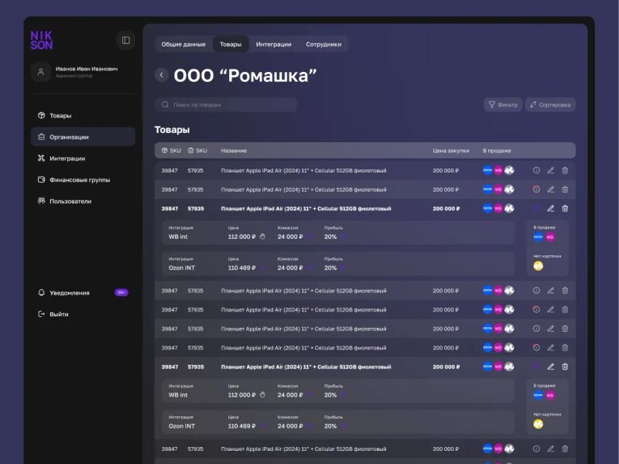Click the pencil edit icon in the first row
This screenshot has height=464, width=619.
551,170
